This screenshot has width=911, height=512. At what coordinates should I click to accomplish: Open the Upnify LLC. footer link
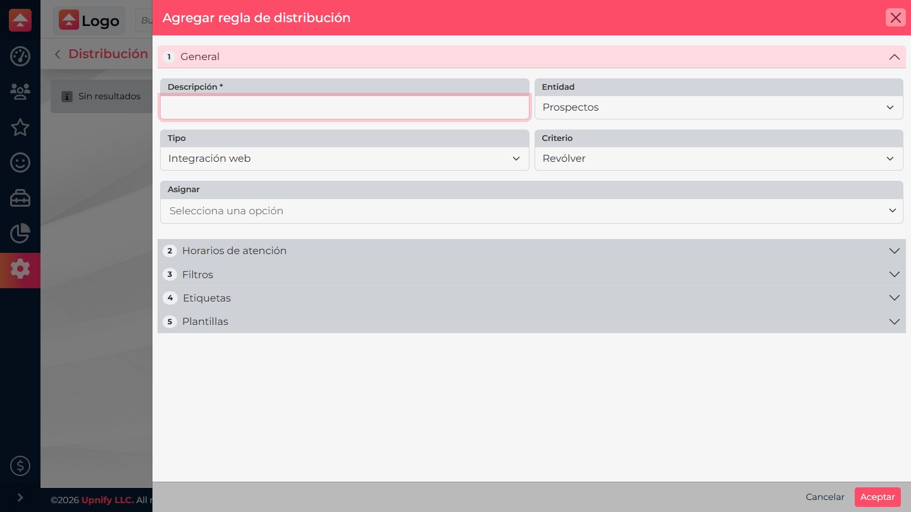pyautogui.click(x=108, y=500)
